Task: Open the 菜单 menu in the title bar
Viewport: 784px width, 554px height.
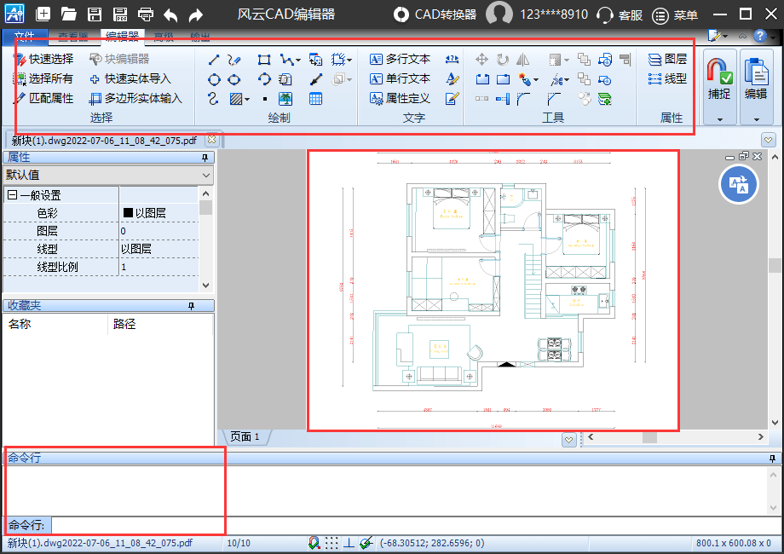Action: pos(676,15)
